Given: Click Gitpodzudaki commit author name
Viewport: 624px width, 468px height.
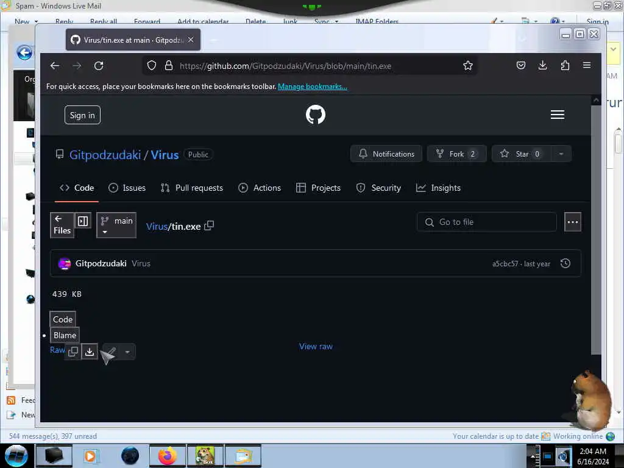Looking at the screenshot, I should pyautogui.click(x=101, y=263).
